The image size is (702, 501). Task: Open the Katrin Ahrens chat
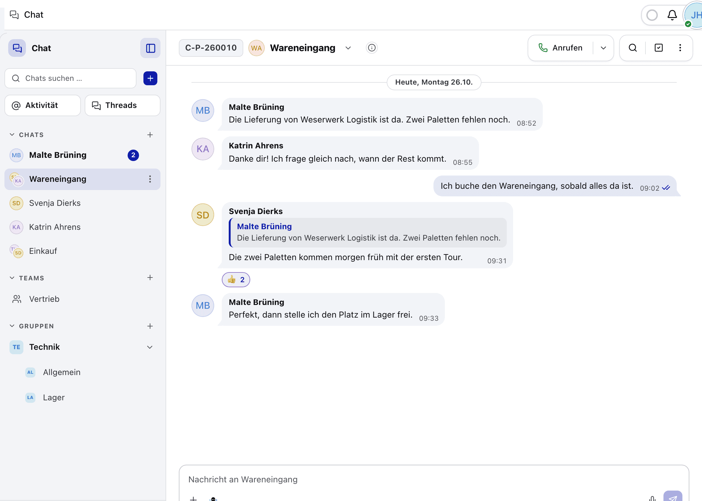(x=82, y=227)
